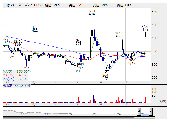Click the 高値 424 high price value
The height and width of the screenshot is (122, 170).
click(x=76, y=5)
